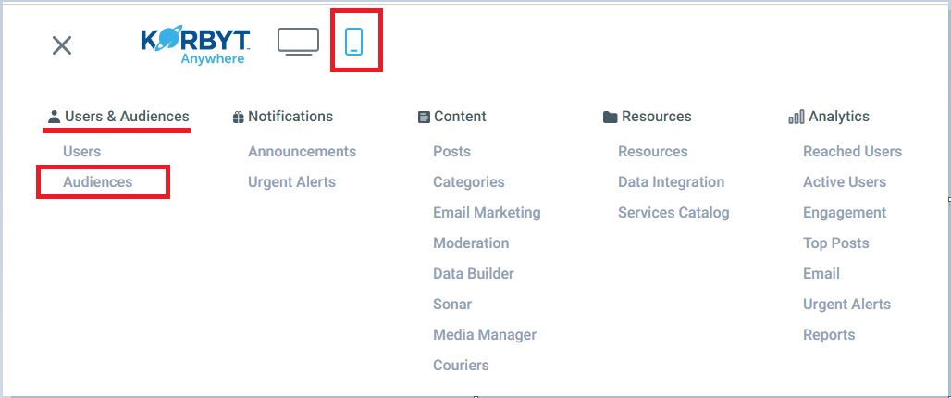Go to Reports under Analytics
This screenshot has width=951, height=398.
(x=829, y=335)
